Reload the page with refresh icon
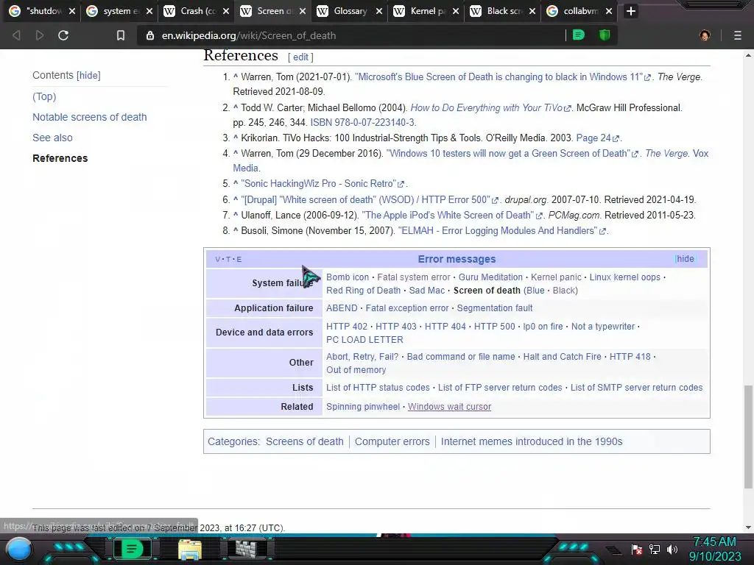The image size is (754, 565). tap(63, 35)
